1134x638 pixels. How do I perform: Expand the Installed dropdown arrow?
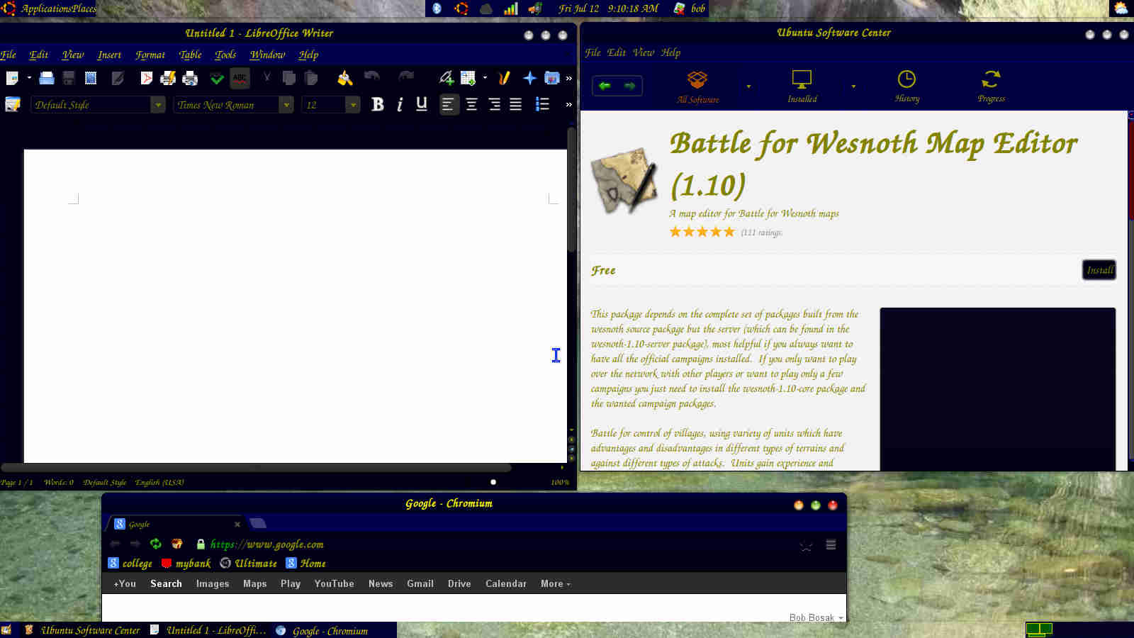[x=853, y=86]
